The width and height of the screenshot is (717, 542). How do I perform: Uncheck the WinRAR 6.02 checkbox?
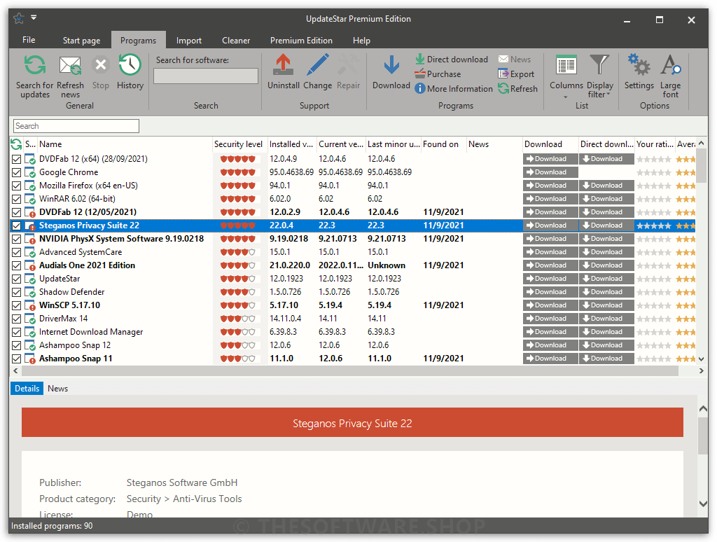(17, 199)
